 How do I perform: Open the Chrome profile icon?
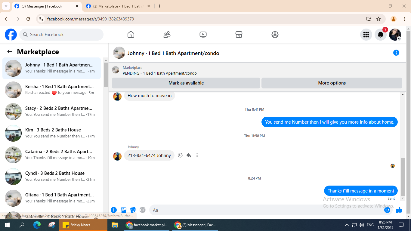pos(394,19)
